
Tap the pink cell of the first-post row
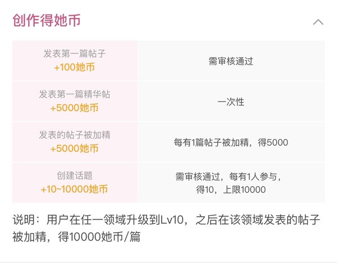coord(74,61)
